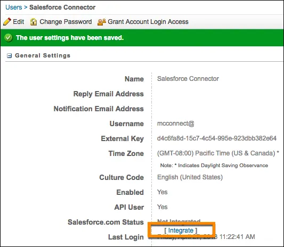Click the Salesforce Connector breadcrumb title
This screenshot has height=247, width=284.
pos(62,7)
